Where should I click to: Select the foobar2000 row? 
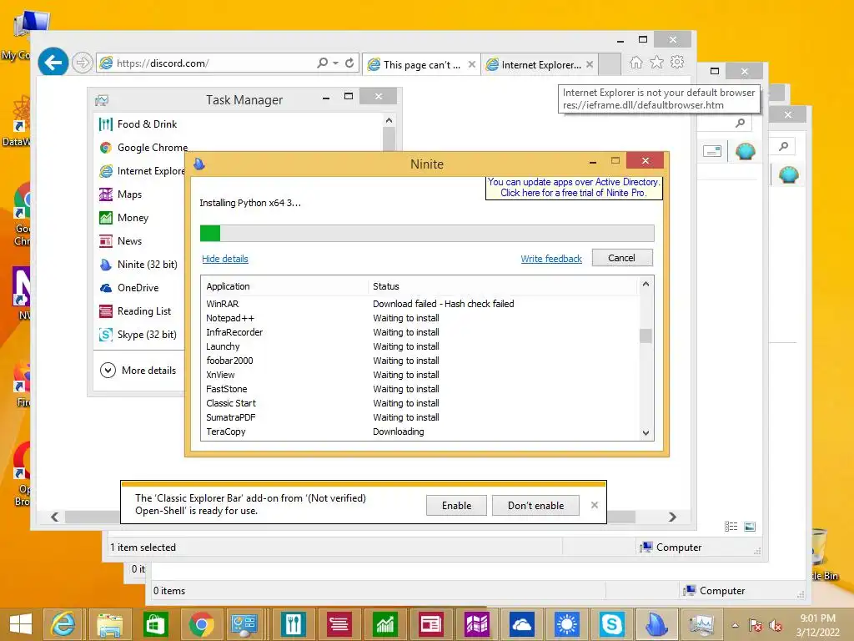[419, 361]
